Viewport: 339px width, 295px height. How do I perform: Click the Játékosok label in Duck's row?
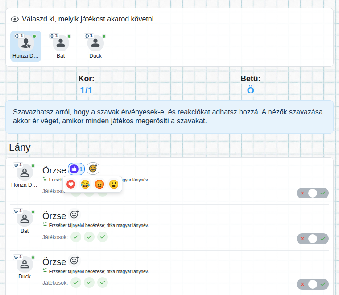pyautogui.click(x=55, y=283)
